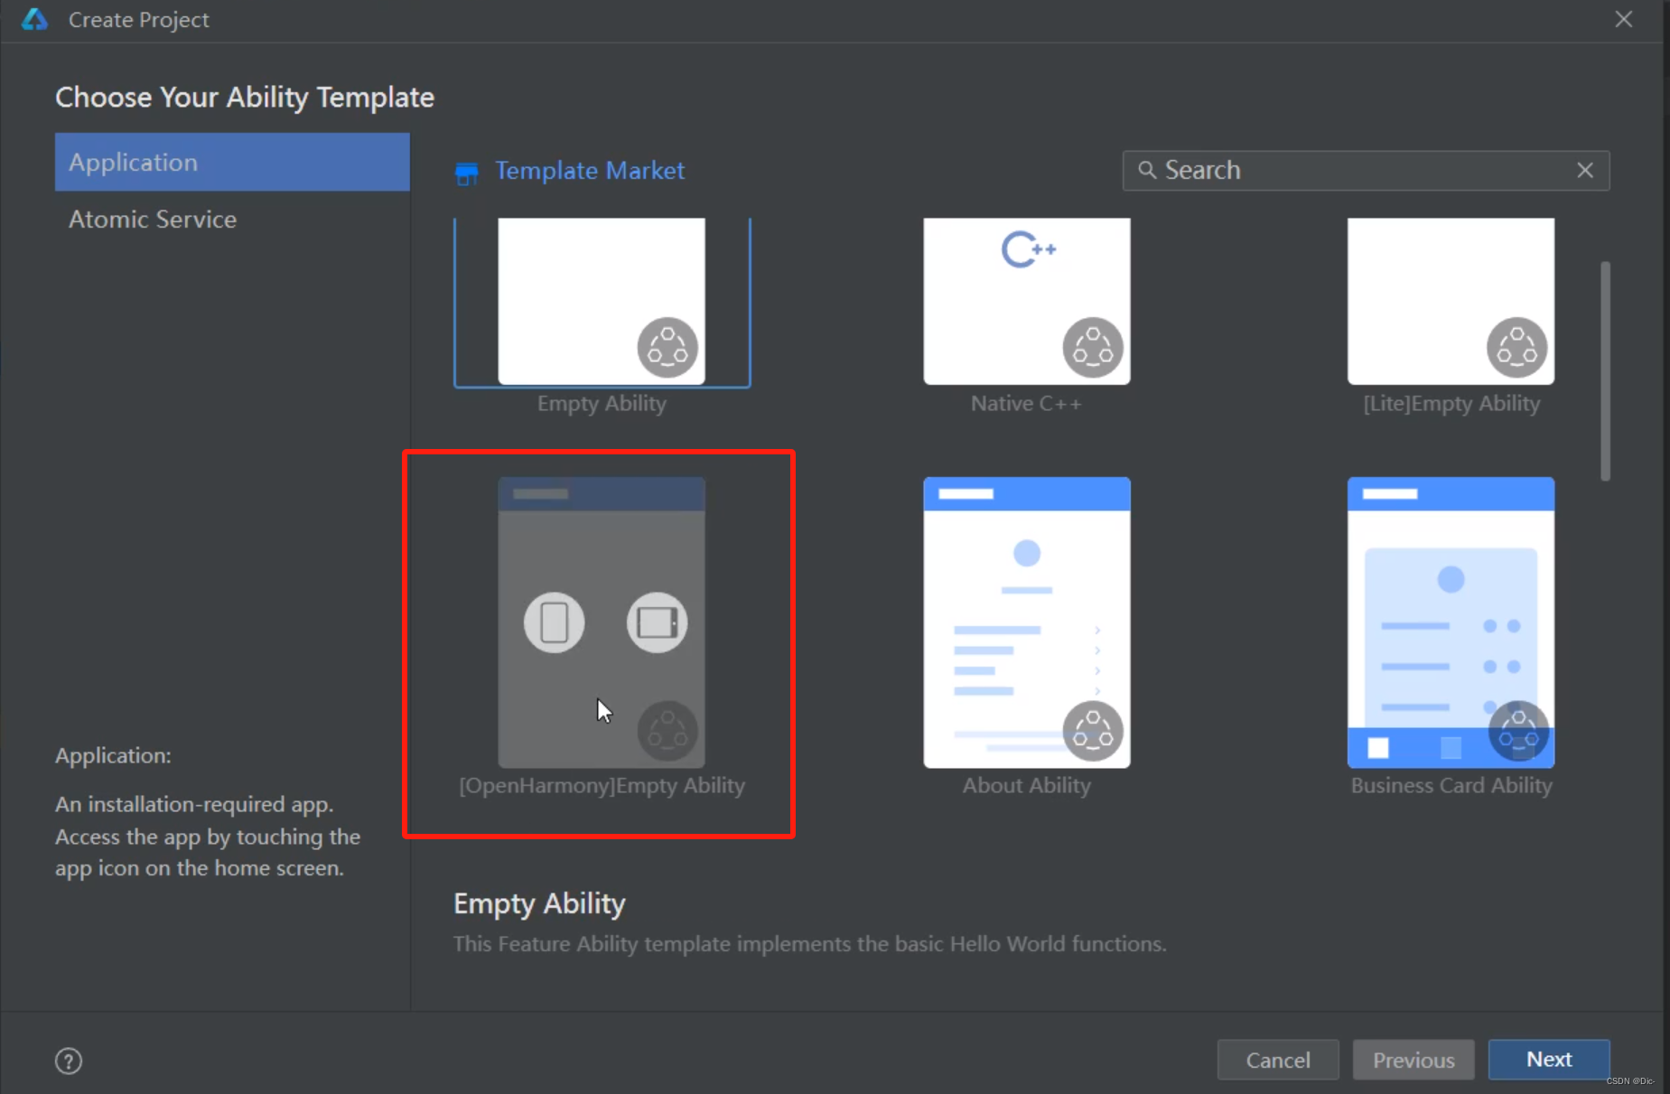Click the template list vertical scrollbar
The width and height of the screenshot is (1670, 1094).
1605,370
